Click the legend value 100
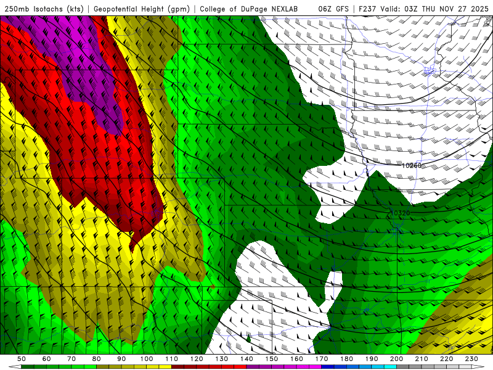Image resolution: width=493 pixels, height=370 pixels. click(147, 359)
